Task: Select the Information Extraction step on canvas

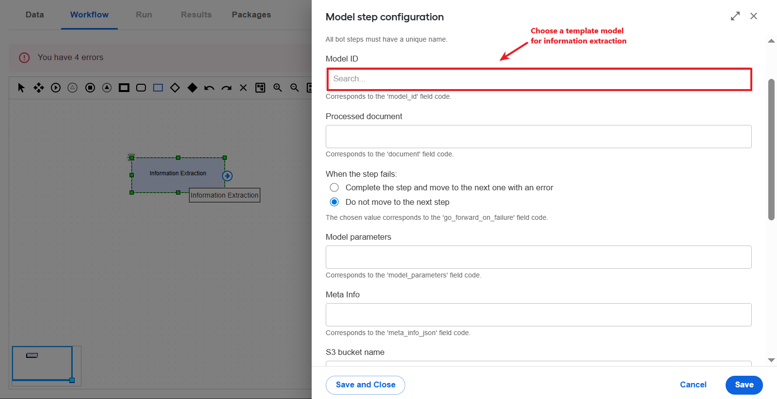Action: (x=178, y=175)
